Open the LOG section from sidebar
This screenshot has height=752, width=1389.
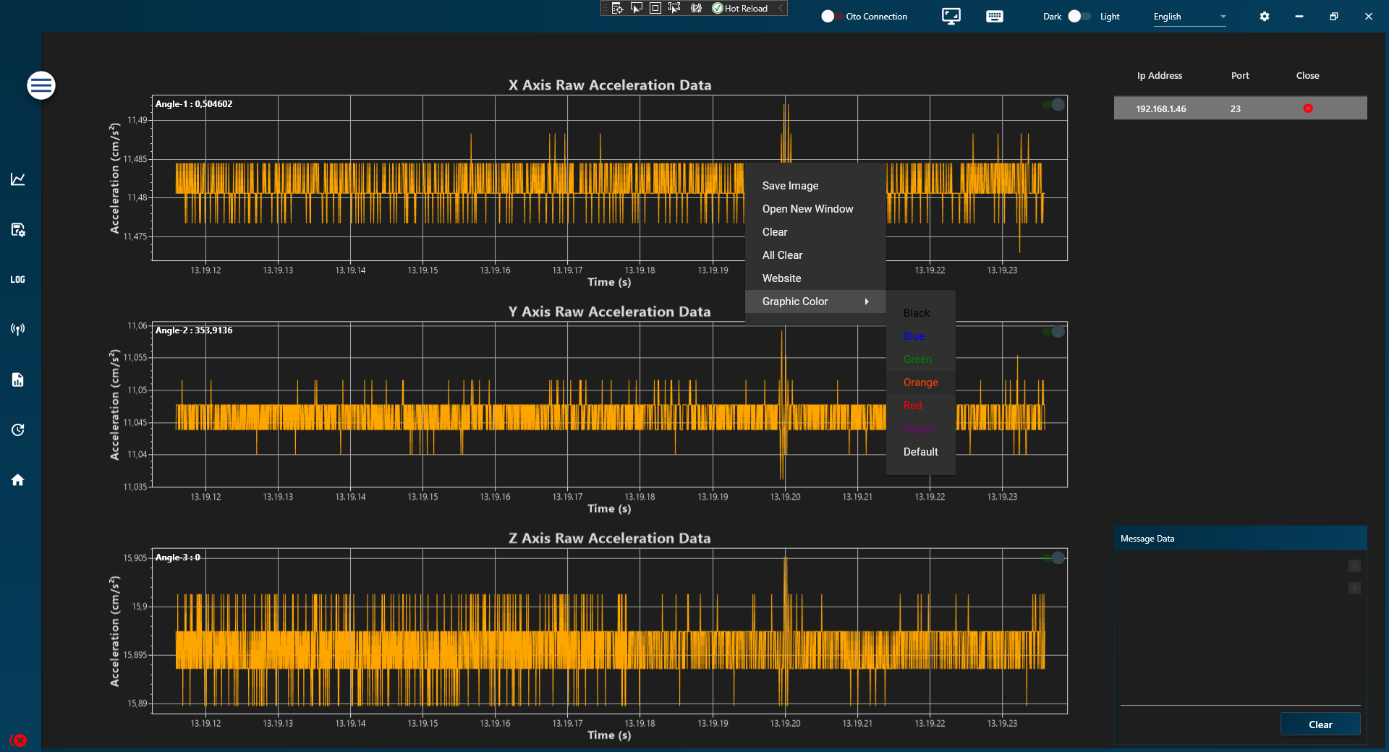click(x=18, y=279)
